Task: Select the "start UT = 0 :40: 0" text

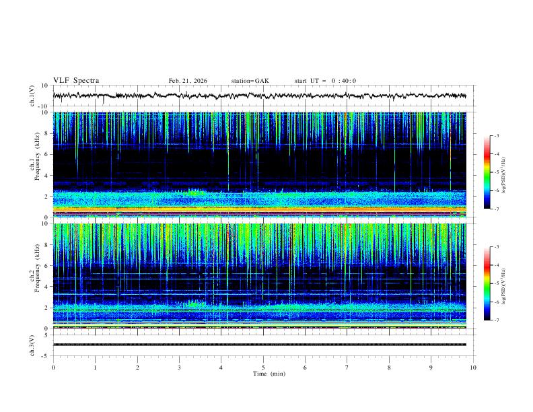Action: click(325, 81)
